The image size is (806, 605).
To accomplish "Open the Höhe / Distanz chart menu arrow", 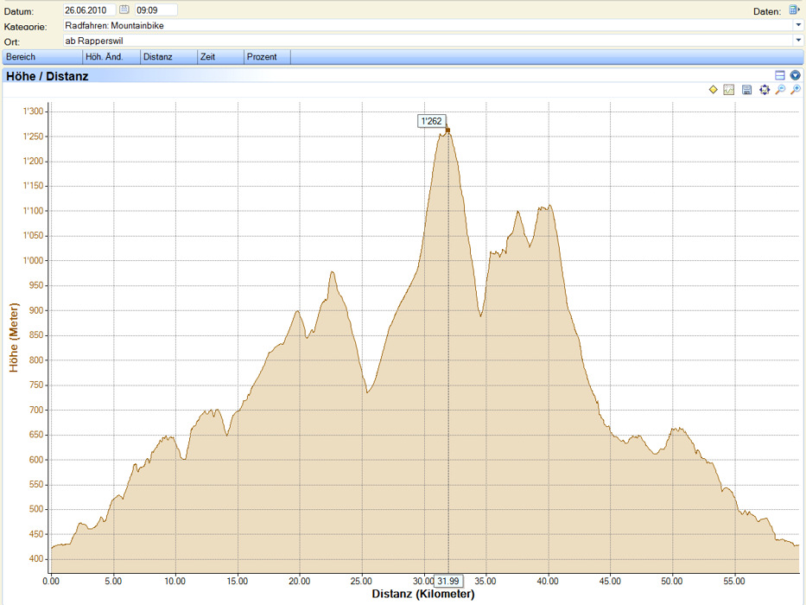I will 796,75.
